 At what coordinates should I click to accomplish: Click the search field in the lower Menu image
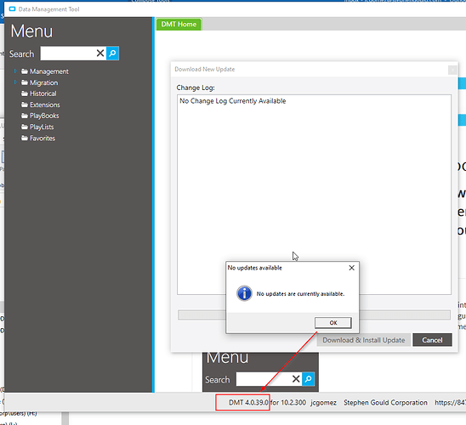tap(264, 379)
